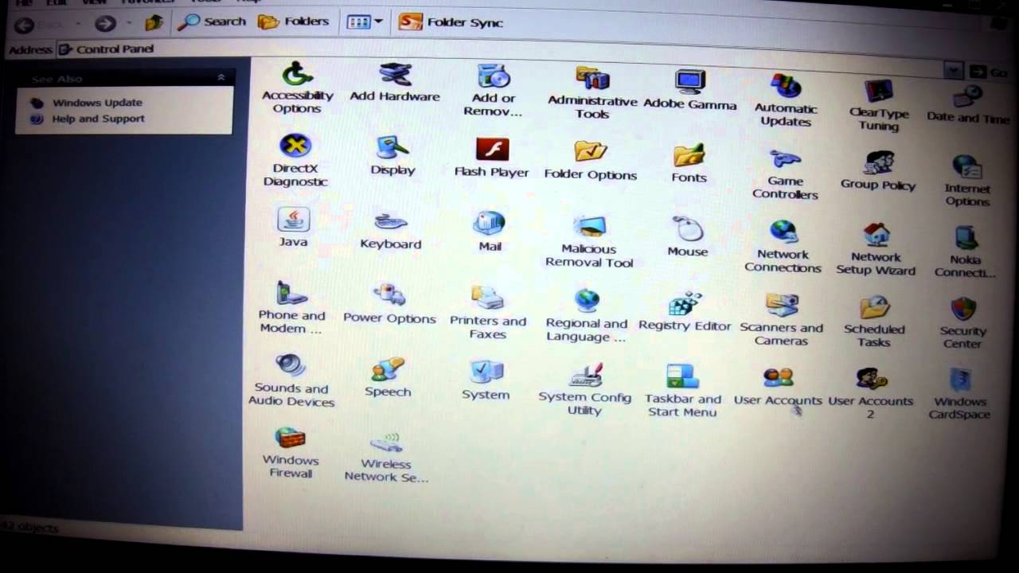This screenshot has width=1019, height=573.
Task: Open ClearType Tuning
Action: [878, 105]
